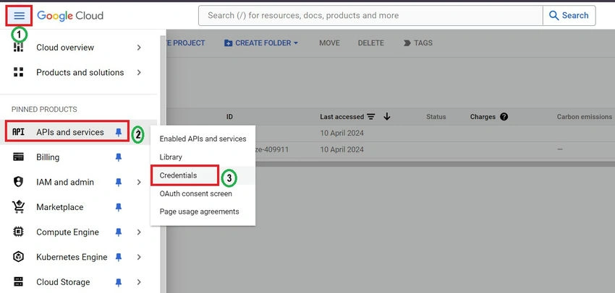Viewport: 615px width, 293px height.
Task: Unpin IAM and admin
Action: pyautogui.click(x=119, y=183)
